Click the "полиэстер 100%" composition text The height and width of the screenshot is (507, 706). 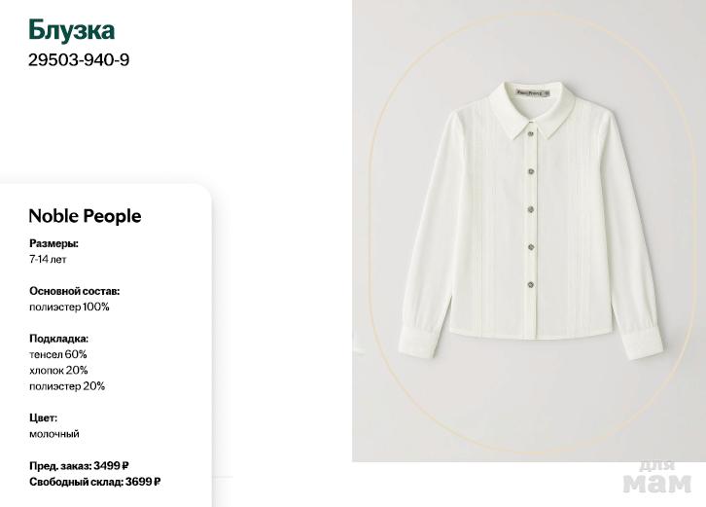point(69,307)
